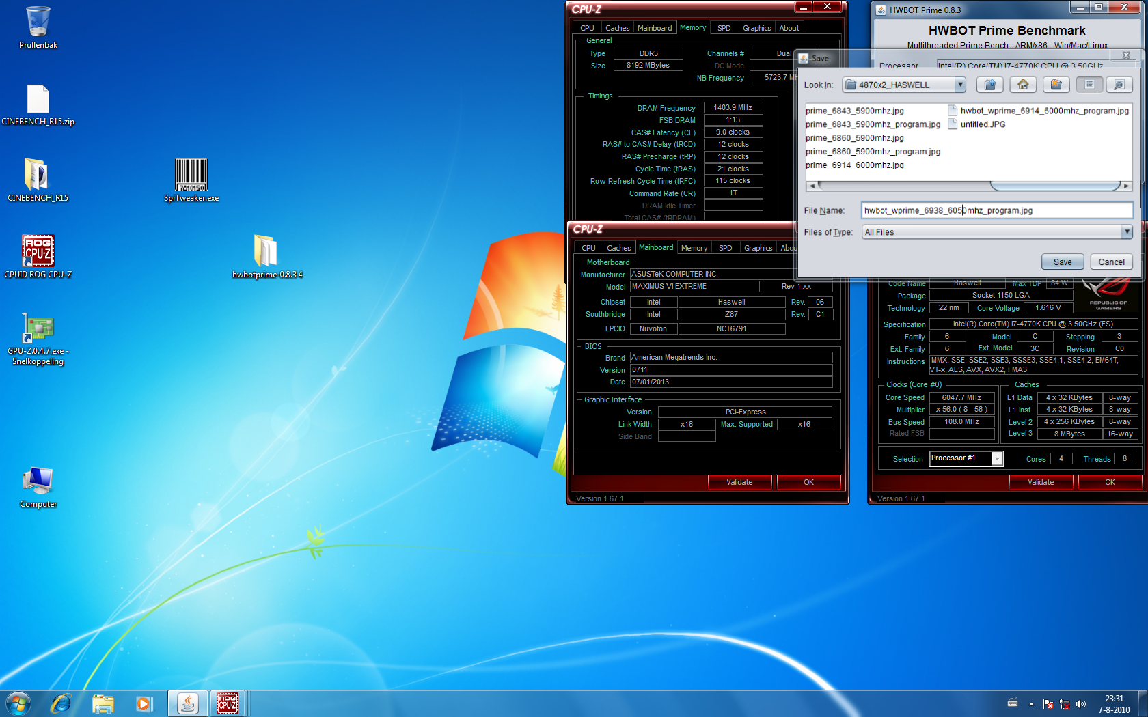Click file list scrollbar left arrow
Image resolution: width=1148 pixels, height=717 pixels.
(811, 186)
